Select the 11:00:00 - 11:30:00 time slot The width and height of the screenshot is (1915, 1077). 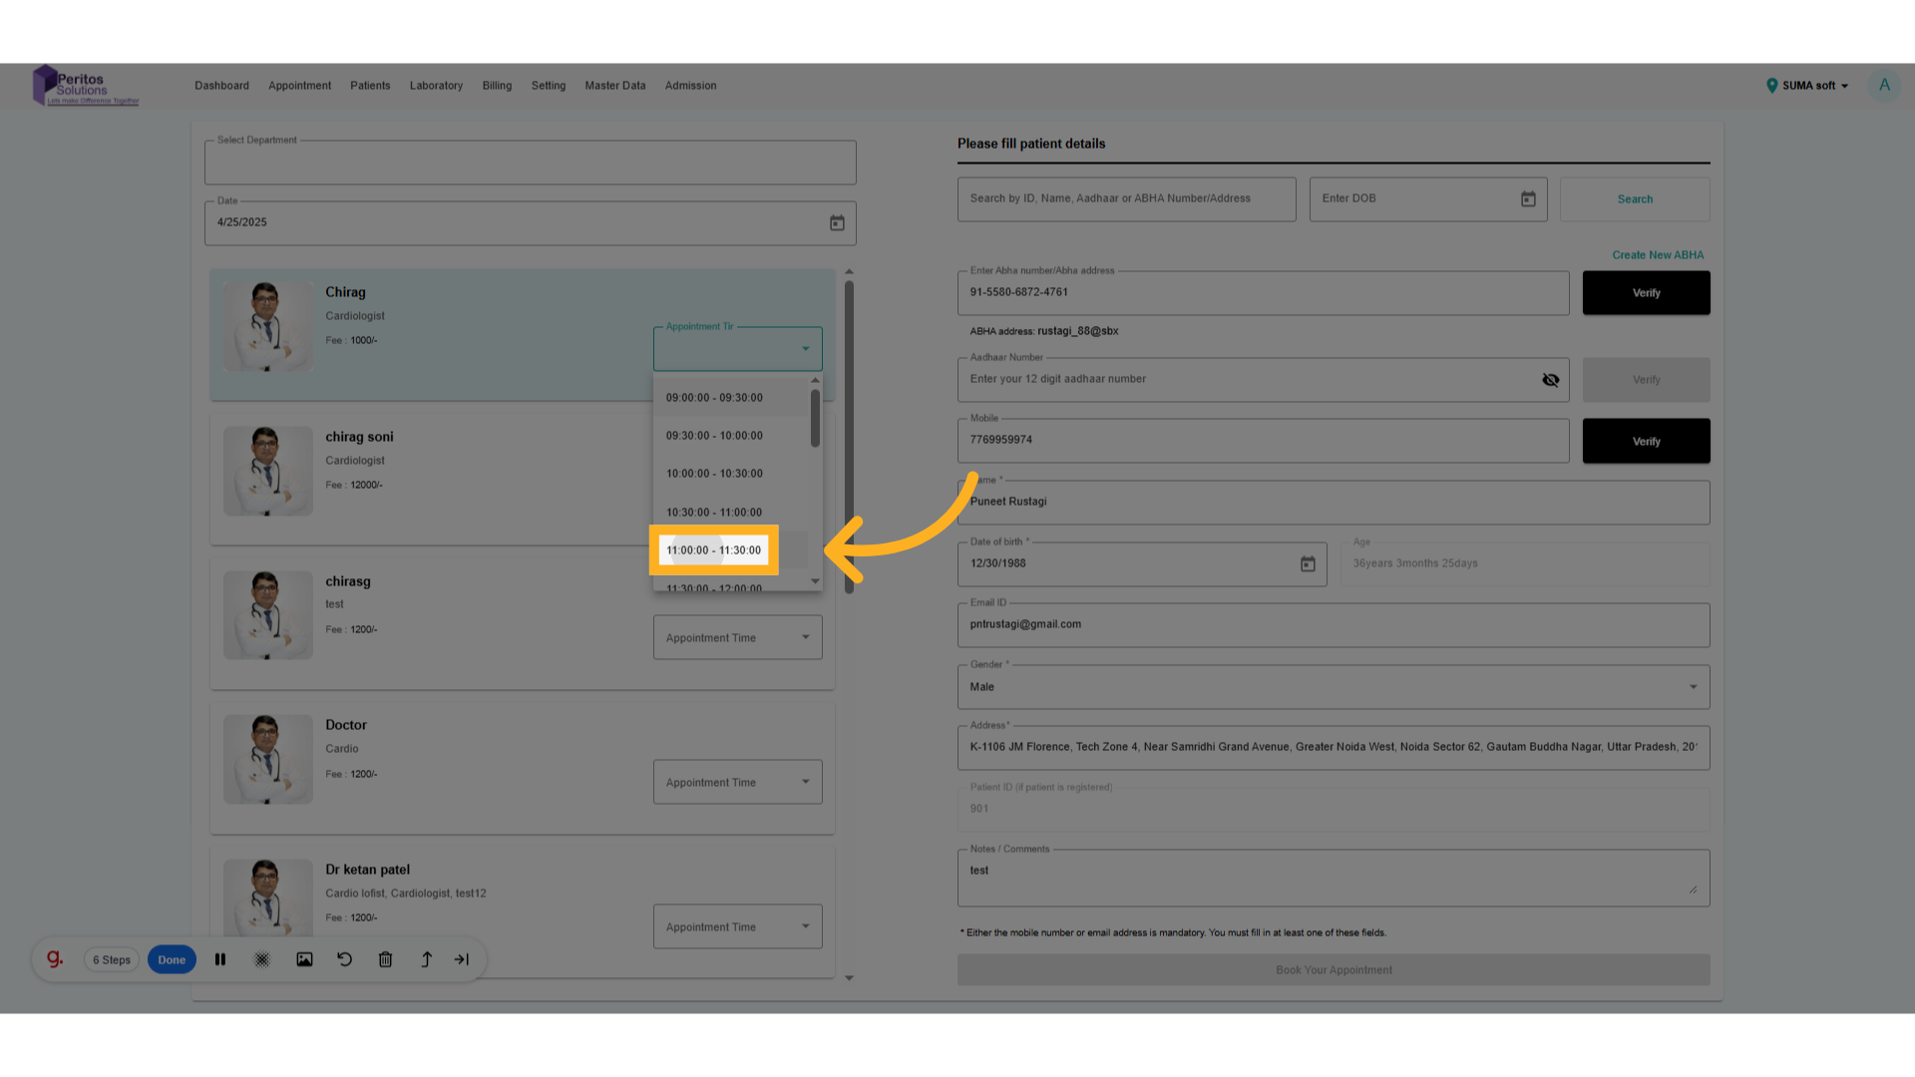[x=714, y=550]
